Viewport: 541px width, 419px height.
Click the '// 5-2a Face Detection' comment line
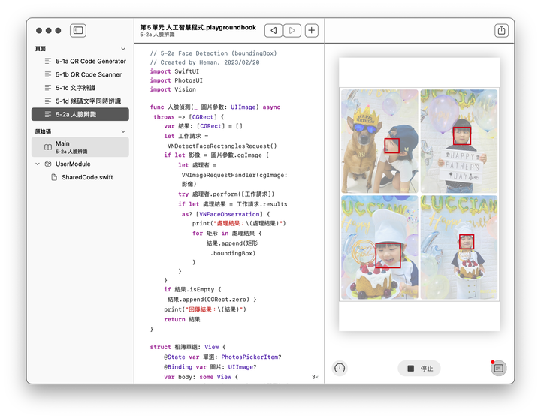pos(213,53)
